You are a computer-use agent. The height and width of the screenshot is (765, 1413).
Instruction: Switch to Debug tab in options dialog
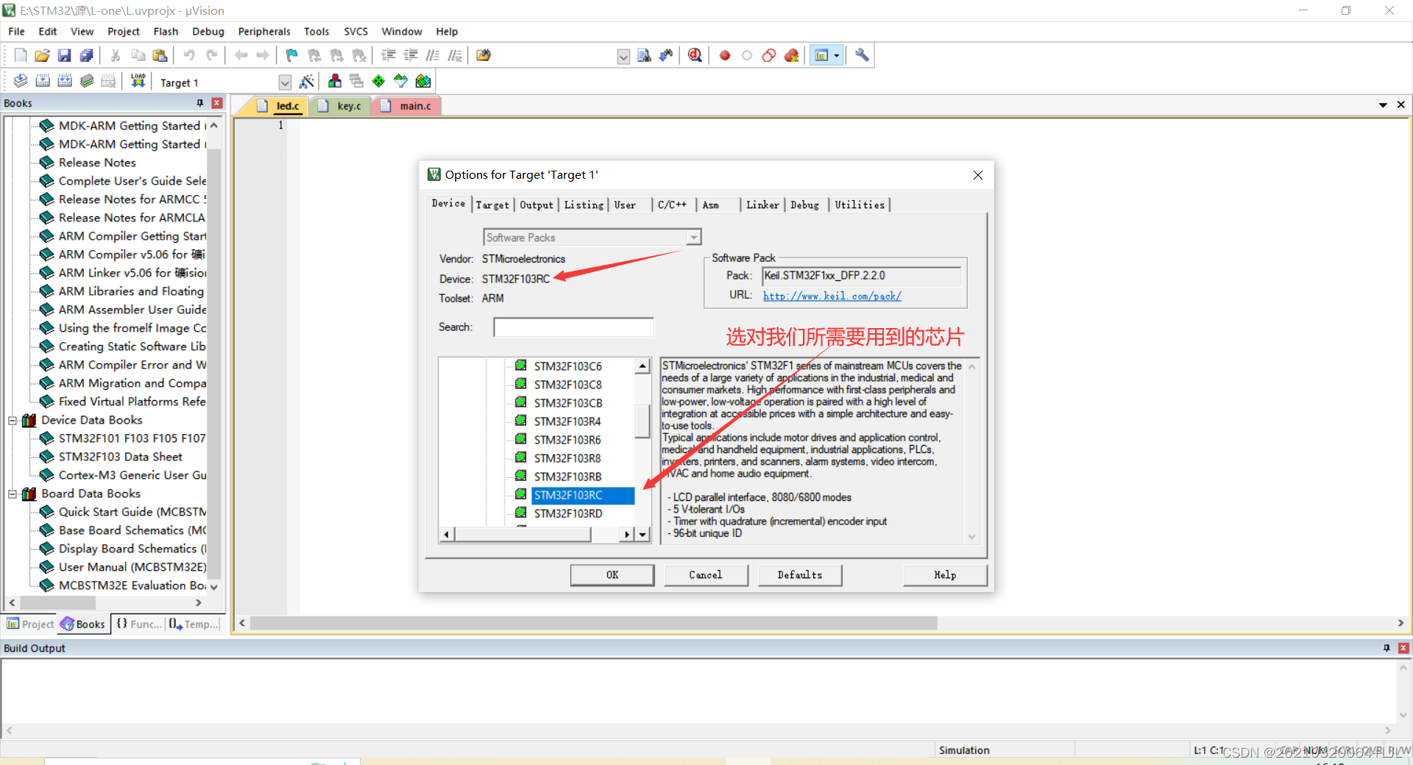tap(804, 205)
